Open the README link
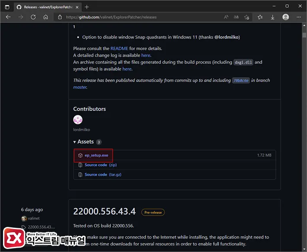 tap(119, 49)
